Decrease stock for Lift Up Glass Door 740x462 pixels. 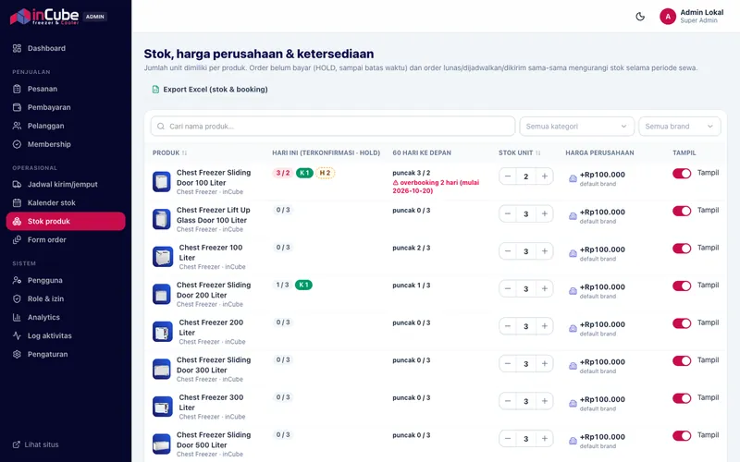click(508, 213)
